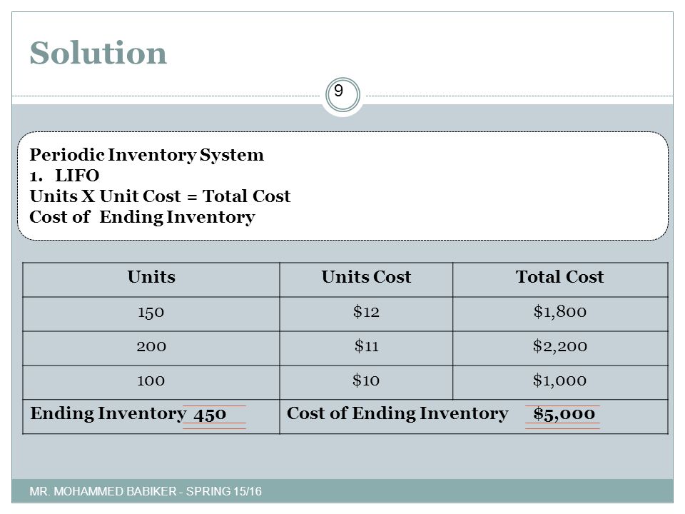Click the $1,000 total cost cell

[560, 383]
